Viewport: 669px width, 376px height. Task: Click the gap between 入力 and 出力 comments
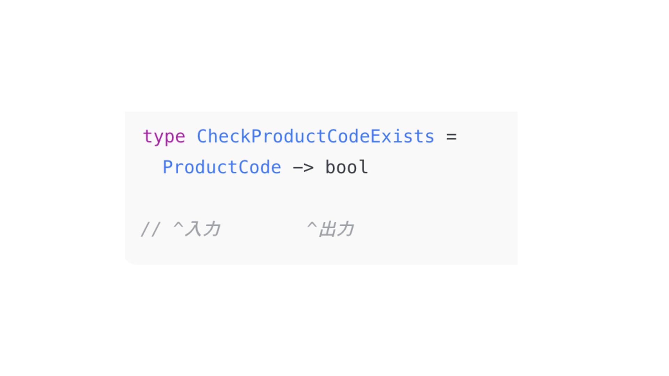[x=263, y=230]
